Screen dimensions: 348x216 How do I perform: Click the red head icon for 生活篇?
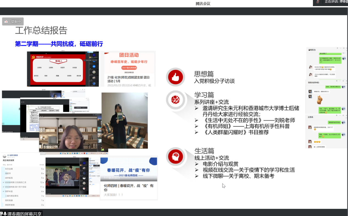[175, 156]
